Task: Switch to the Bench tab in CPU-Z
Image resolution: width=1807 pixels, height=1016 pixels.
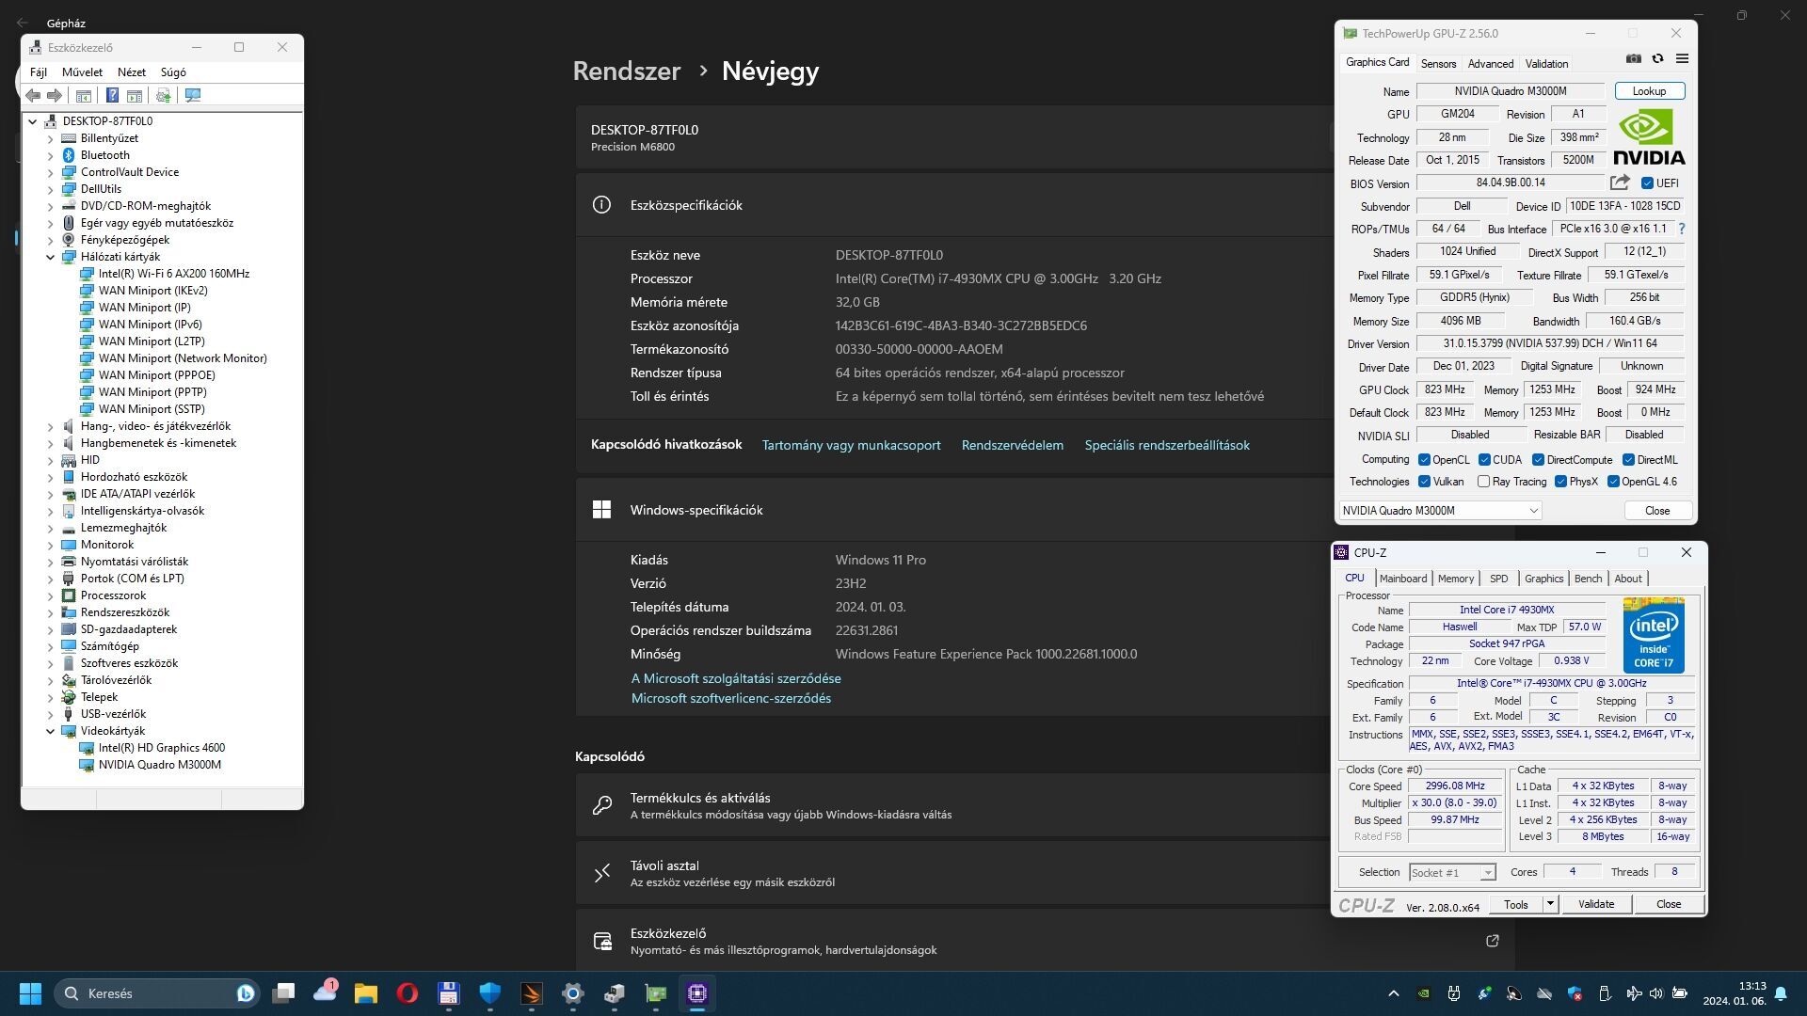Action: [1588, 579]
